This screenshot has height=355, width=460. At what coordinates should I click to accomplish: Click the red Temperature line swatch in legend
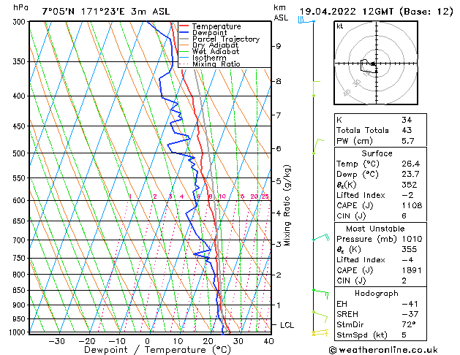[184, 26]
